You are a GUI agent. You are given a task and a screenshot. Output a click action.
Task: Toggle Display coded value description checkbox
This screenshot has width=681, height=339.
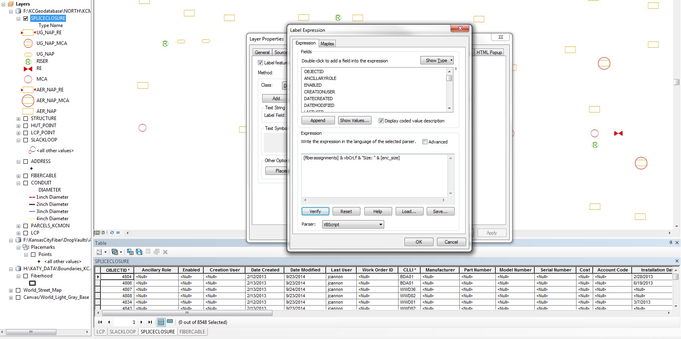tap(381, 121)
